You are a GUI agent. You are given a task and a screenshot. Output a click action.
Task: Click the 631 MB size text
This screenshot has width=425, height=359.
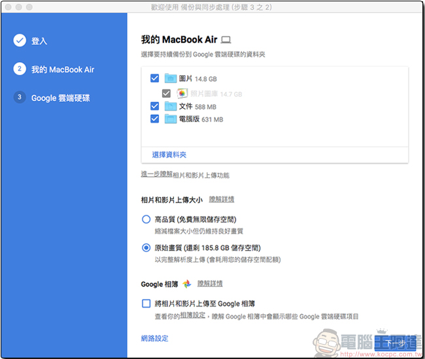tap(212, 119)
